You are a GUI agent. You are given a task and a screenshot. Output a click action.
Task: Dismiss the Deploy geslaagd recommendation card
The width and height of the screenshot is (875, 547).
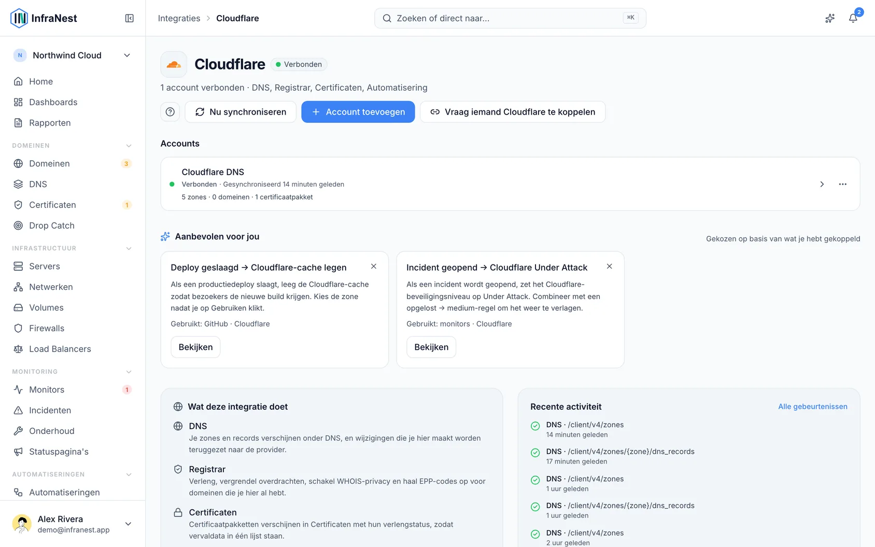click(374, 267)
